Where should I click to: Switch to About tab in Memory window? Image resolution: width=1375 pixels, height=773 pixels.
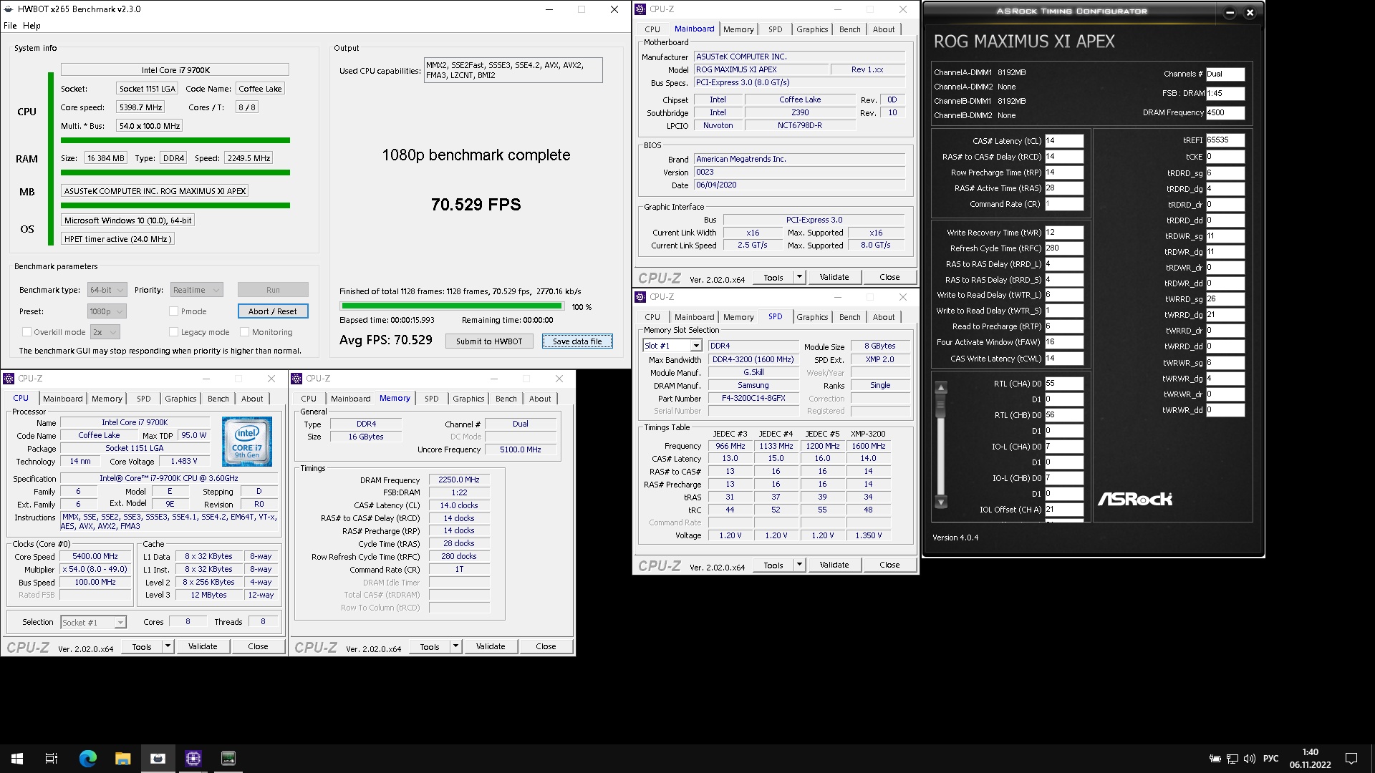540,399
